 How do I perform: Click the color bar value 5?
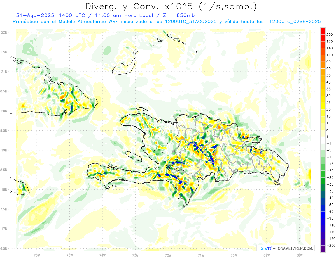328,130
